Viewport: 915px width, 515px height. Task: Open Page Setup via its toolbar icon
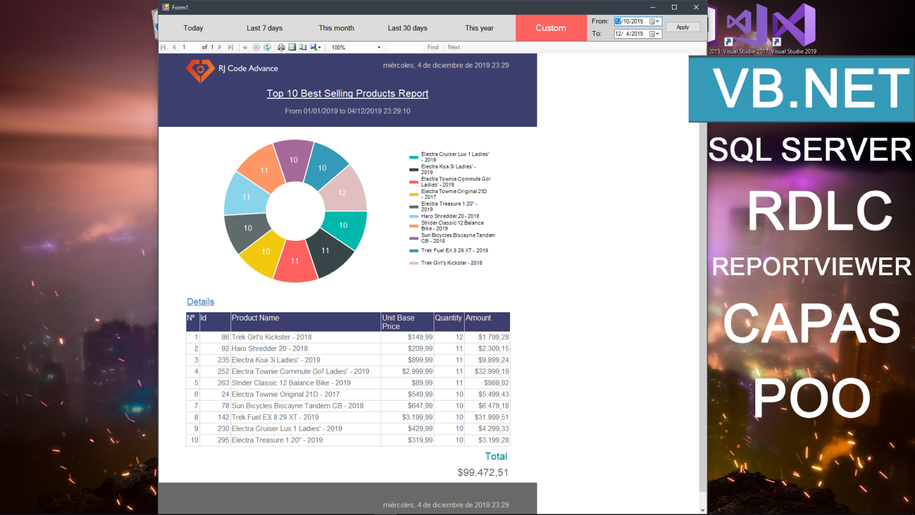coord(303,47)
